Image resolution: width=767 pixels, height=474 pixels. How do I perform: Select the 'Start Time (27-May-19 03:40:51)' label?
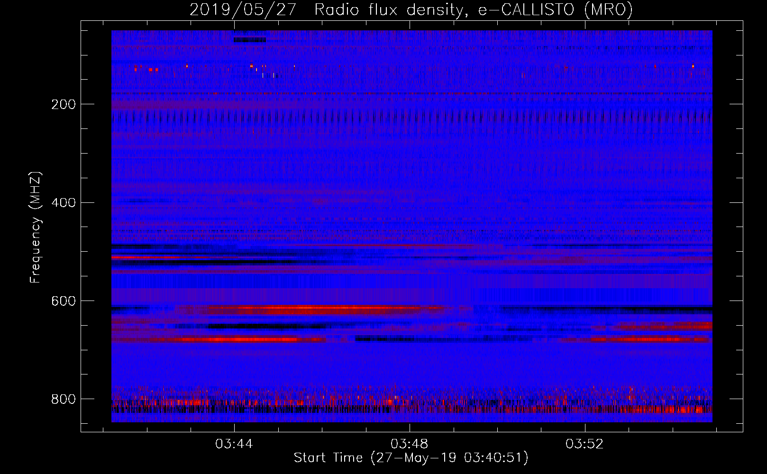coord(411,458)
